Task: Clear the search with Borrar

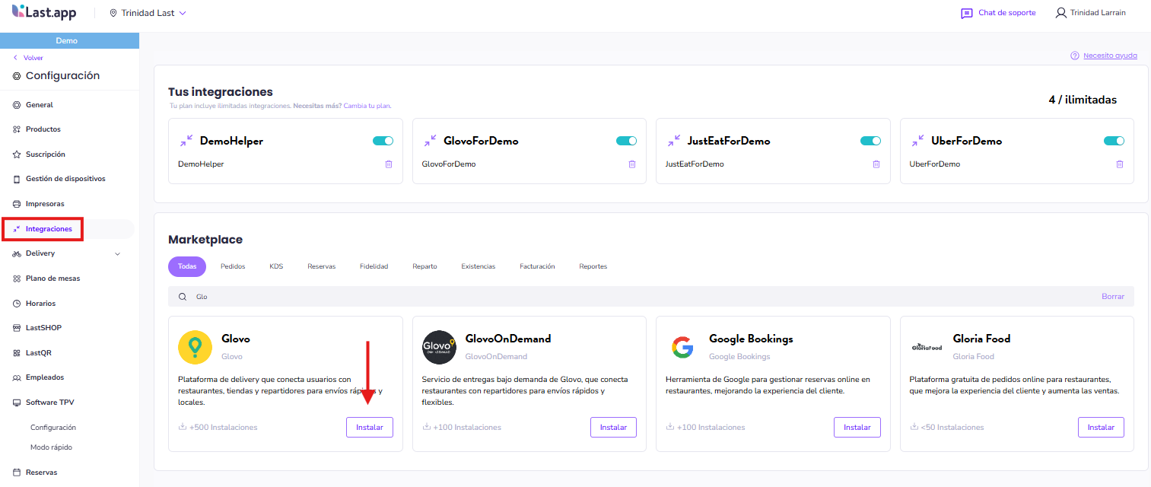Action: pyautogui.click(x=1112, y=297)
